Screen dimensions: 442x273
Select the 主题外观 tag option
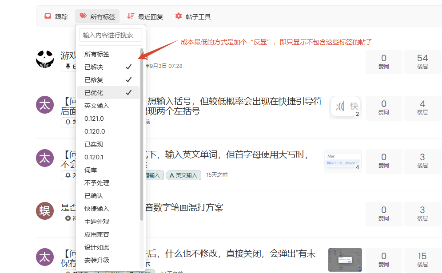108,222
